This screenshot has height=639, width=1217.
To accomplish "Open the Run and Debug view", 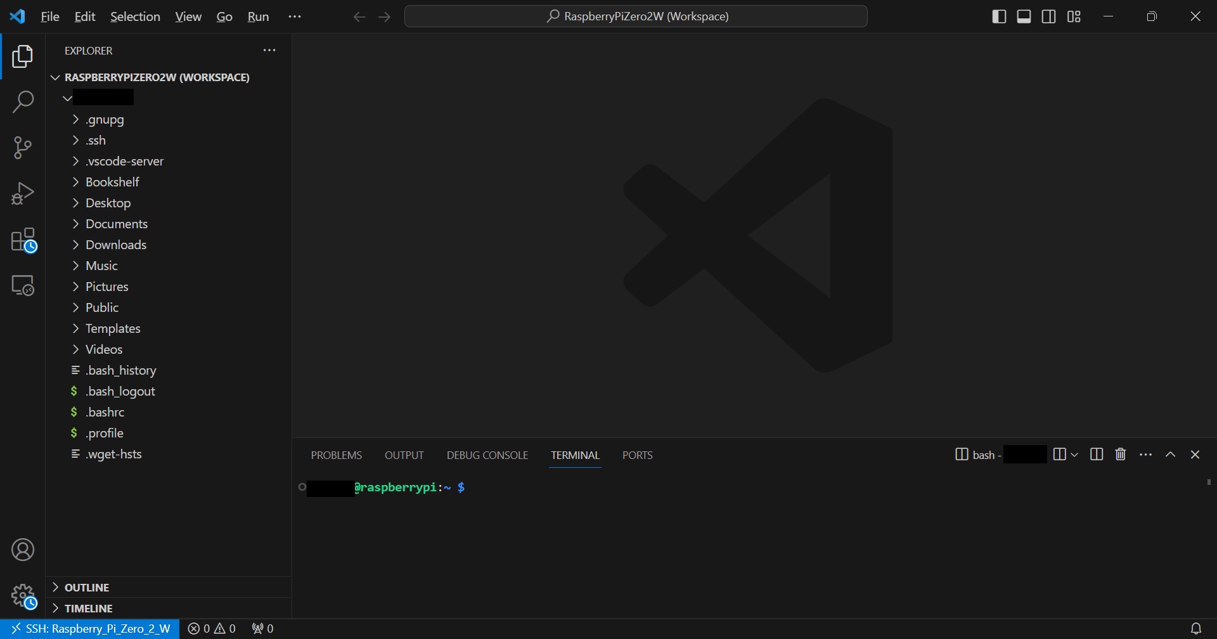I will [x=23, y=193].
